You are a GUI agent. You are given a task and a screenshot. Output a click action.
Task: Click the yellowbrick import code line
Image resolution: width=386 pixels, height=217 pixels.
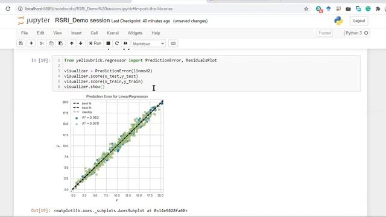point(141,60)
